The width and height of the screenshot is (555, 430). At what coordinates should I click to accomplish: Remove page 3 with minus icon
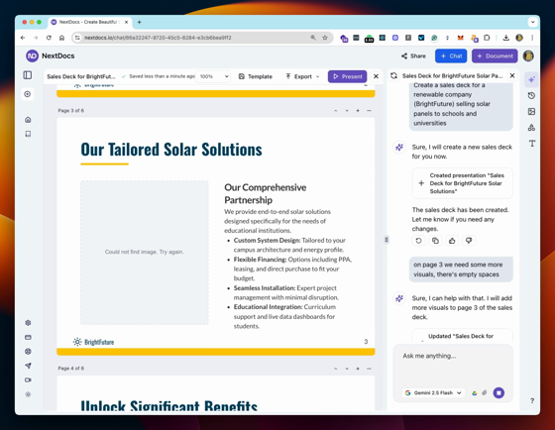pyautogui.click(x=369, y=111)
